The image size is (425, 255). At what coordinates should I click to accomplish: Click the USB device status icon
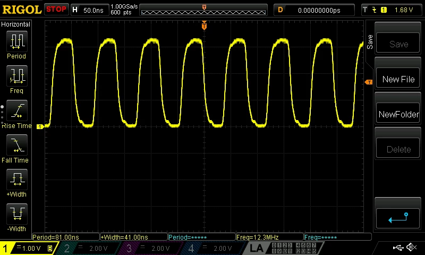(x=398, y=247)
